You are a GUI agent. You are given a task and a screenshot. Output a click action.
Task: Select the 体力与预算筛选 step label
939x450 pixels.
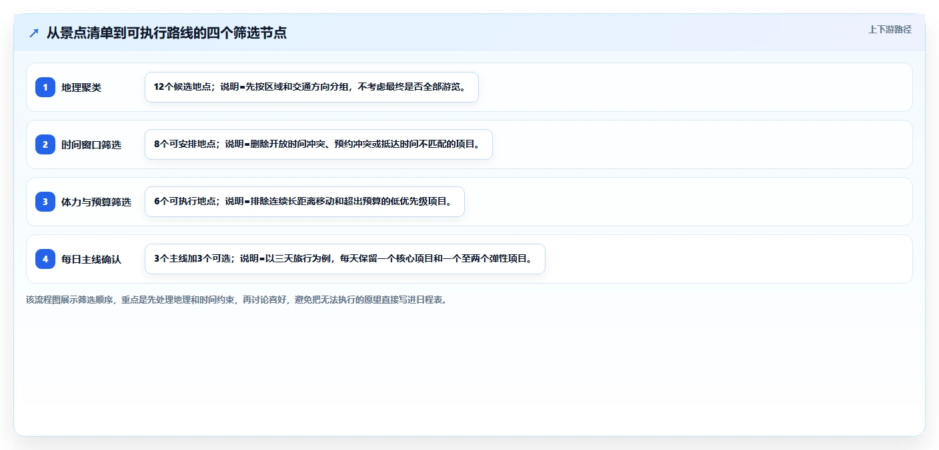point(96,202)
